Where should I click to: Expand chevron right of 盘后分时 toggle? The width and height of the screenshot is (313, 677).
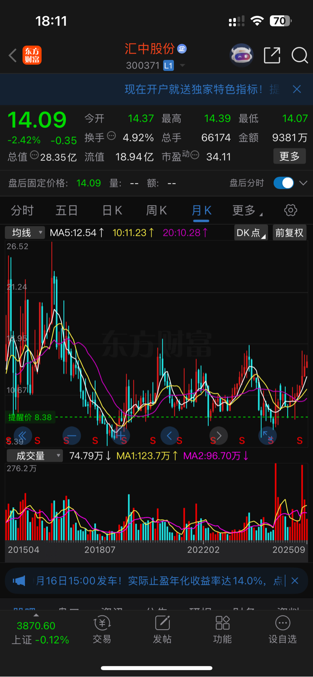click(x=303, y=183)
